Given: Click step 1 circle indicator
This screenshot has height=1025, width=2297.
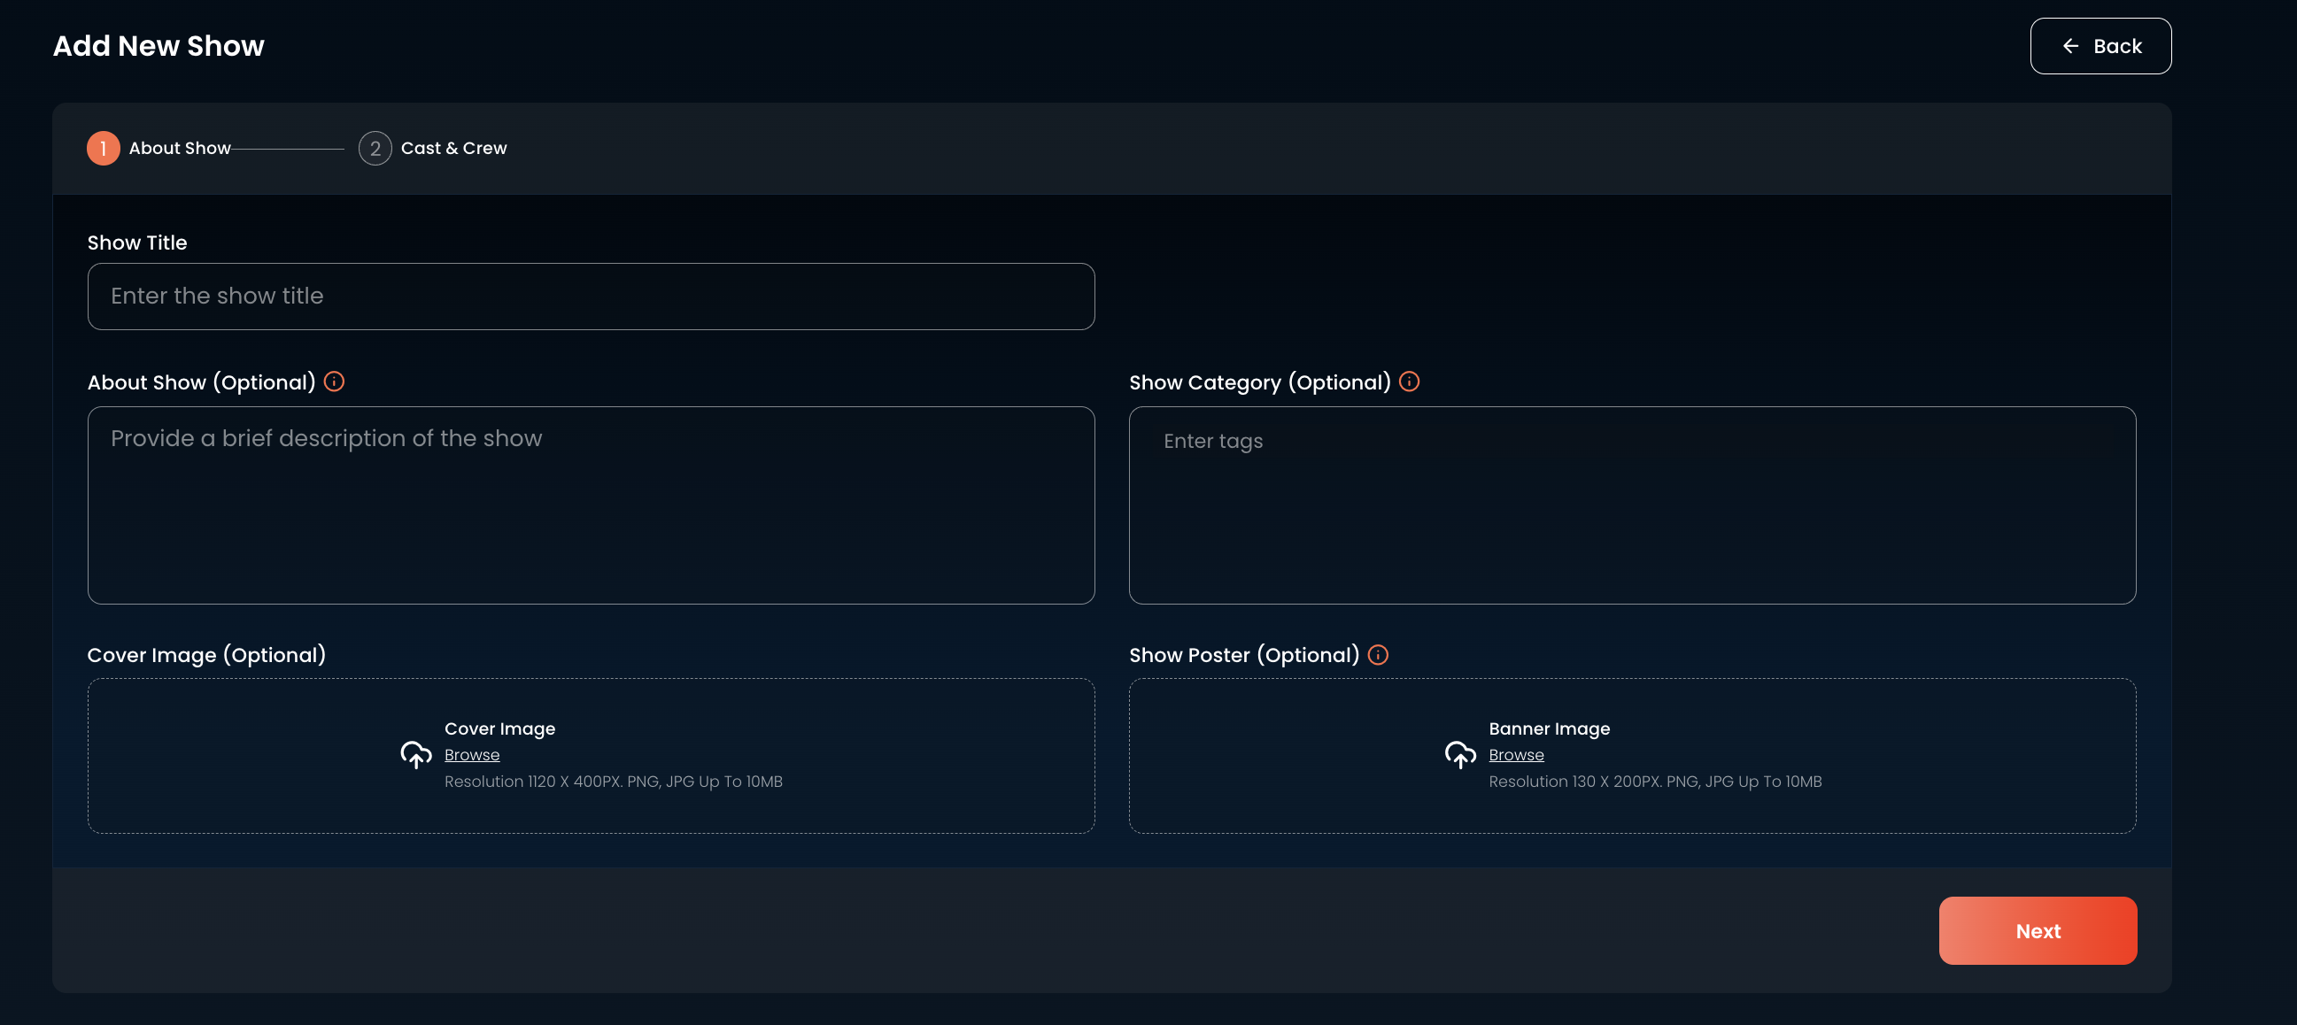Looking at the screenshot, I should tap(104, 148).
